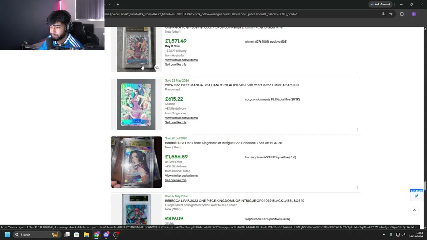Open the PCG 10 Boa Hancock card thumbnail

136,49
